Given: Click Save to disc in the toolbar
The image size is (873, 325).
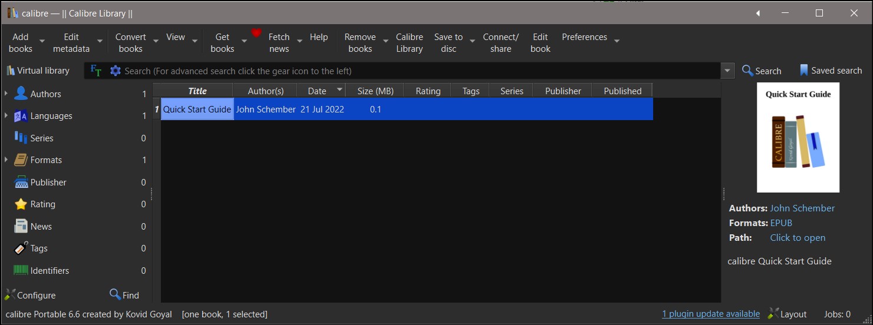Looking at the screenshot, I should point(449,42).
